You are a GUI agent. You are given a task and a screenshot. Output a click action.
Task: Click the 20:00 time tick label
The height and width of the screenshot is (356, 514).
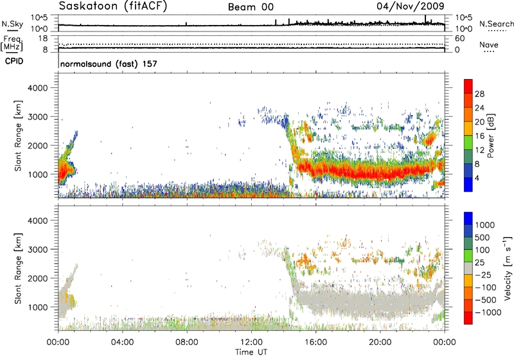click(x=380, y=343)
